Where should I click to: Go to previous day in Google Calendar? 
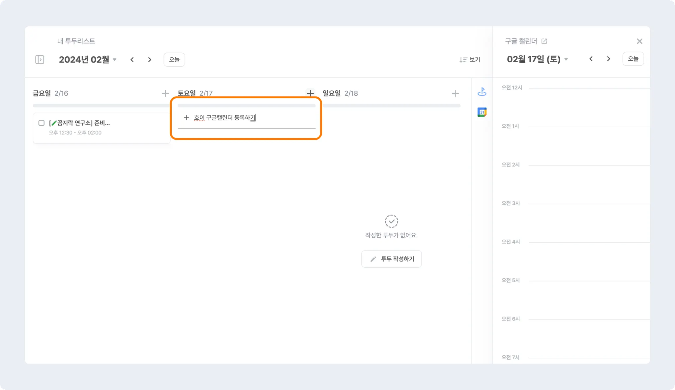click(591, 59)
